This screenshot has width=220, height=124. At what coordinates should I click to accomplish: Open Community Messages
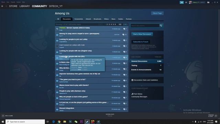pyautogui.click(x=139, y=97)
